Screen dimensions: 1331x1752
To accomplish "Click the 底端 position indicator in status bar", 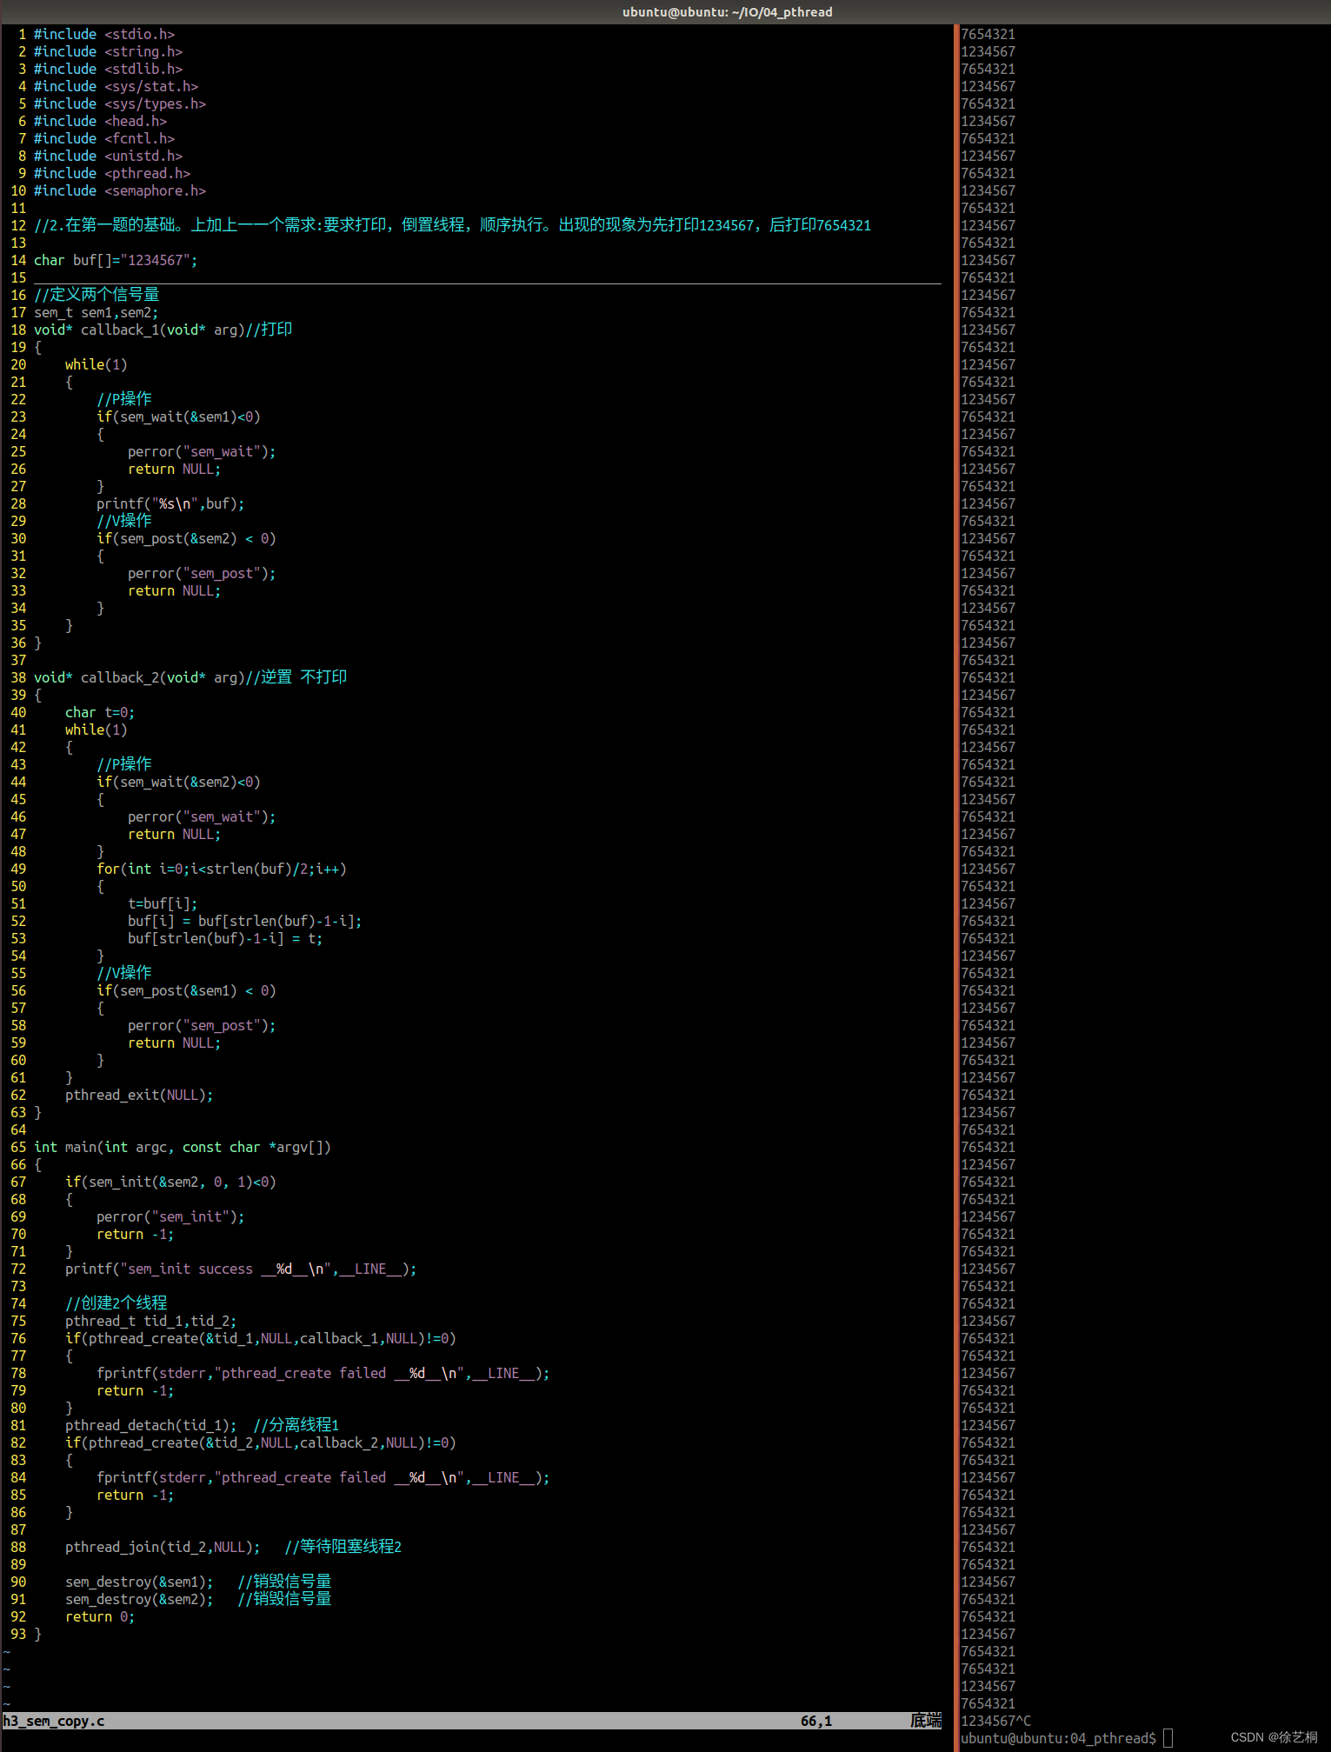I will coord(926,1721).
